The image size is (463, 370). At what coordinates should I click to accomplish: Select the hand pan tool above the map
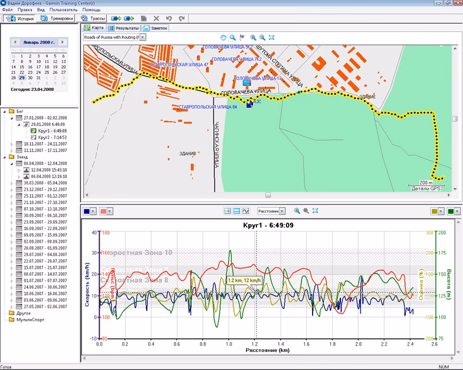tap(223, 36)
